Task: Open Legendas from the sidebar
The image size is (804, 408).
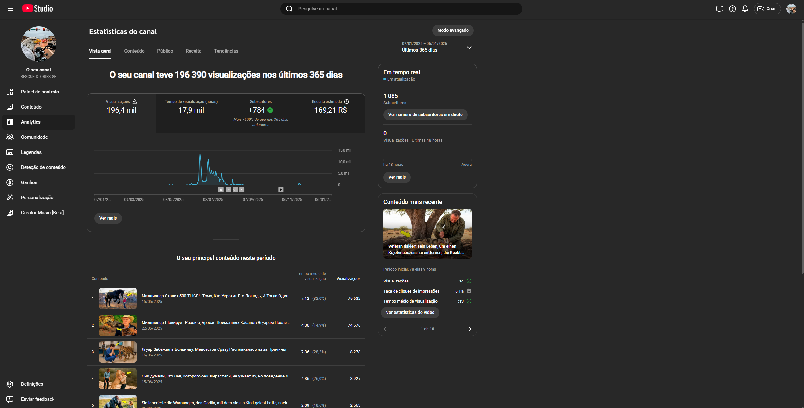Action: tap(31, 152)
